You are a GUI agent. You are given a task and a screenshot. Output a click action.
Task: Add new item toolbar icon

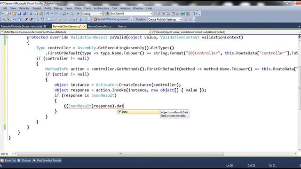tap(7, 14)
